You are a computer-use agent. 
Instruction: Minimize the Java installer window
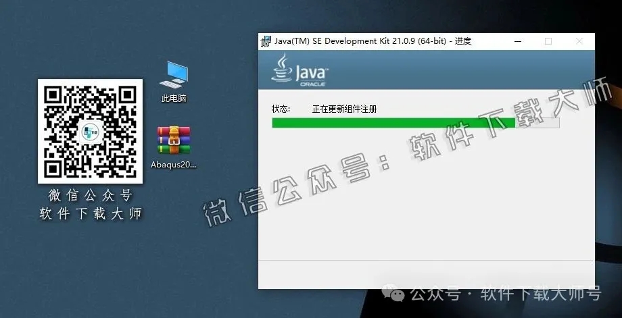click(518, 41)
